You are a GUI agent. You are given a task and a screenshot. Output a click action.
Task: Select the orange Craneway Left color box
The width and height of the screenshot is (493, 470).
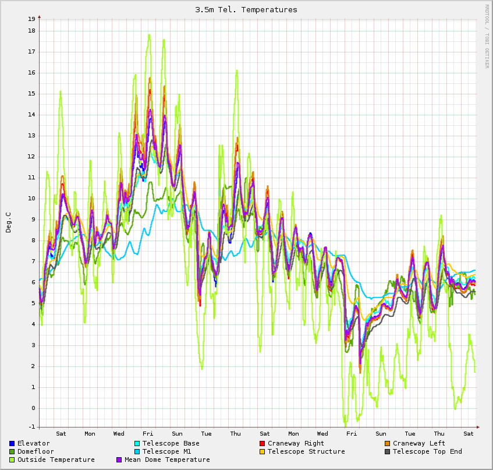[387, 444]
